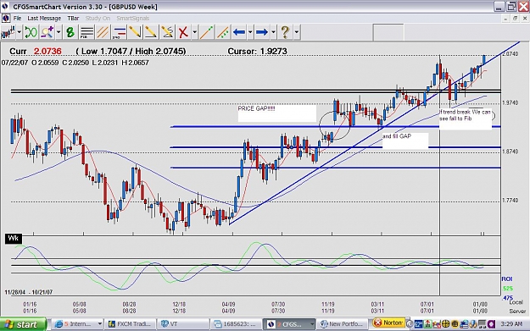
Task: Click the 1.8740 price axis label
Action: (x=510, y=152)
